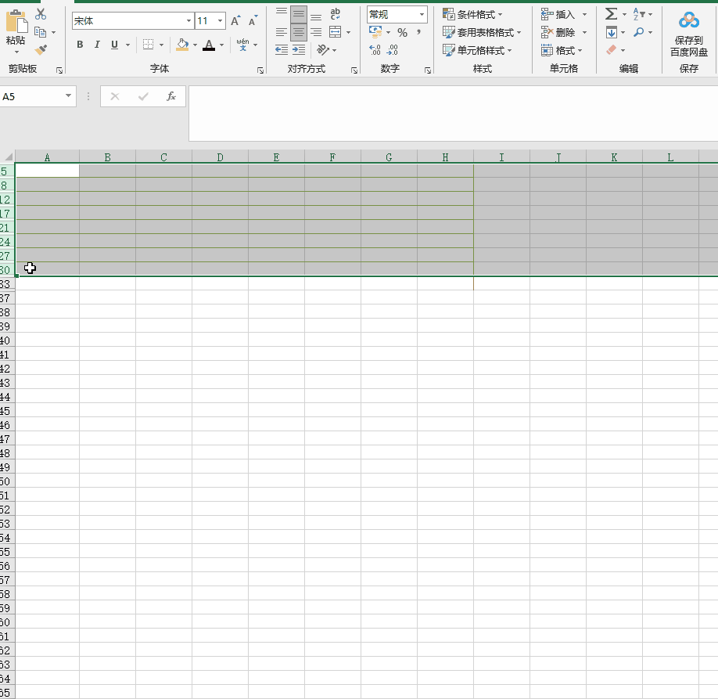Toggle center horizontal alignment
The image size is (718, 699).
[x=299, y=32]
